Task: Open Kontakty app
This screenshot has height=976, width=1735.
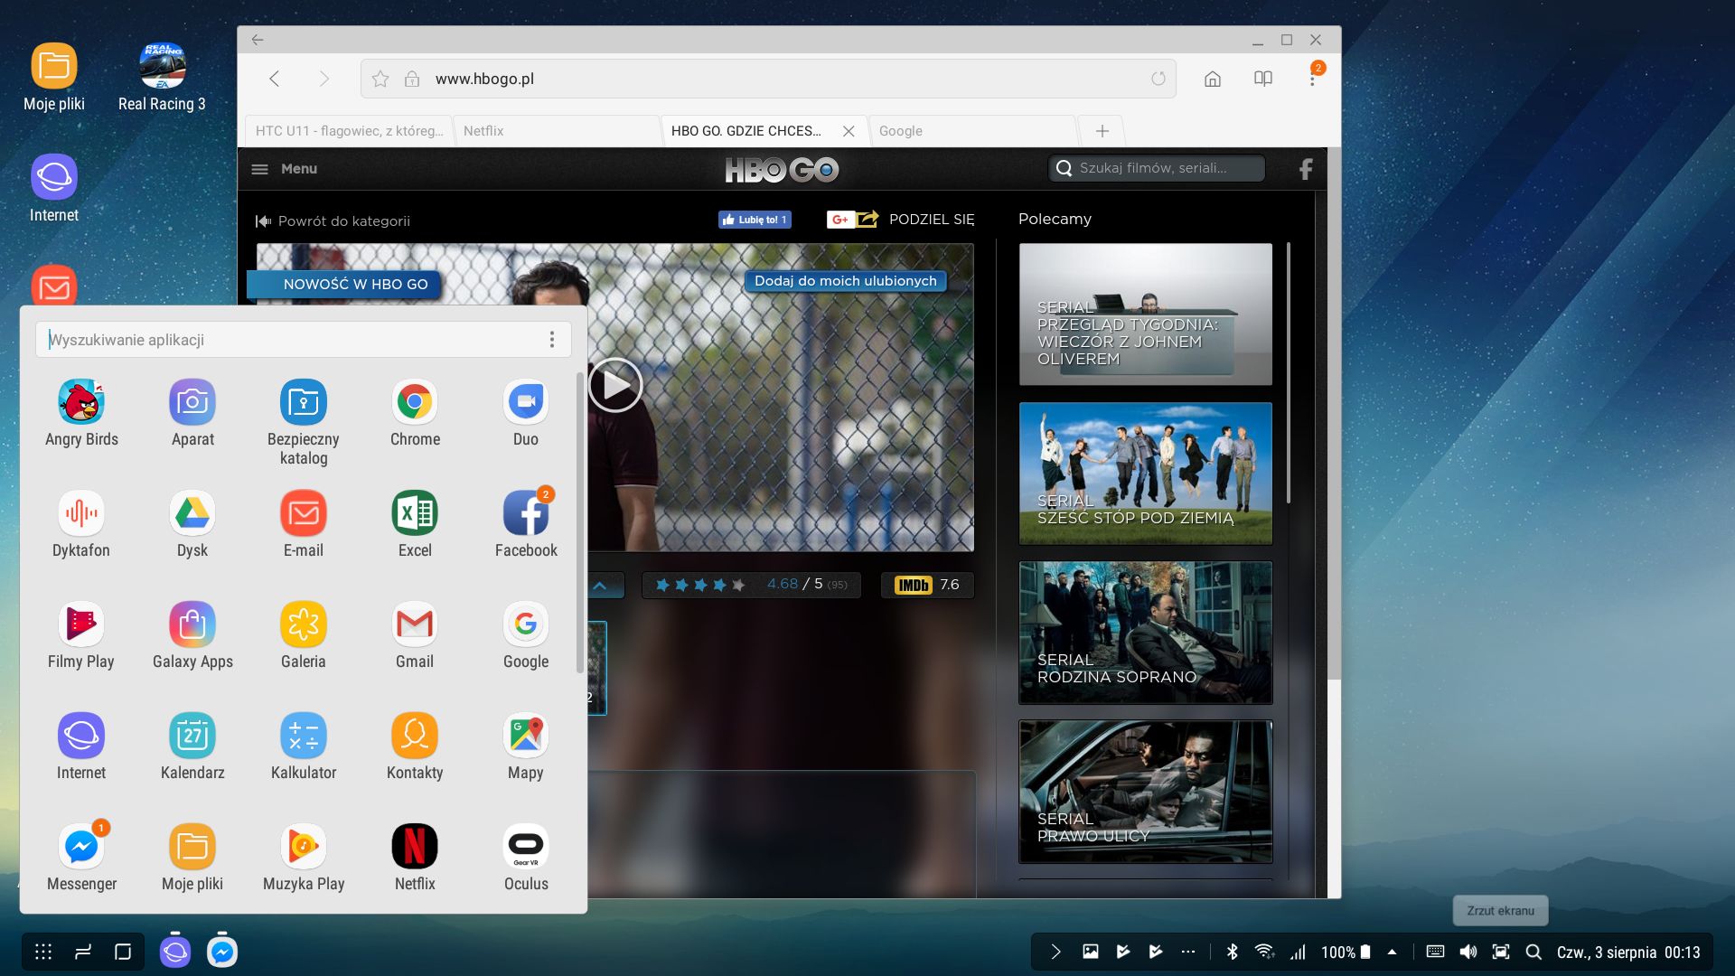Action: tap(415, 747)
